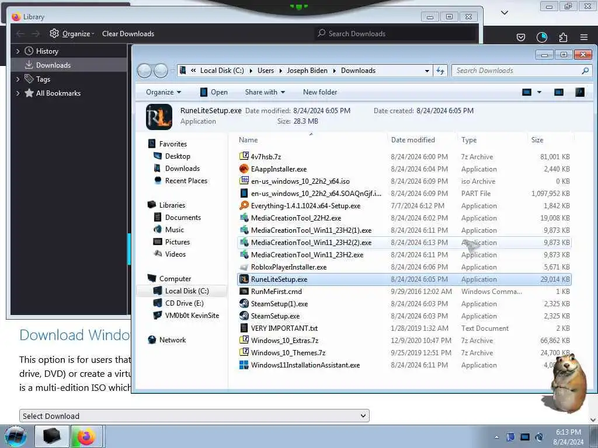Expand the History tree in Library
Image resolution: width=598 pixels, height=448 pixels.
click(x=18, y=51)
